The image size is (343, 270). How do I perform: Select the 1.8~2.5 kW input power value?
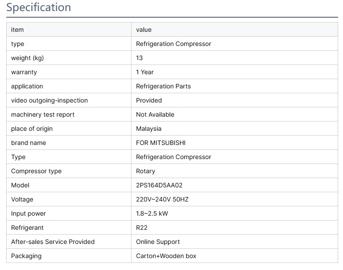pos(152,213)
